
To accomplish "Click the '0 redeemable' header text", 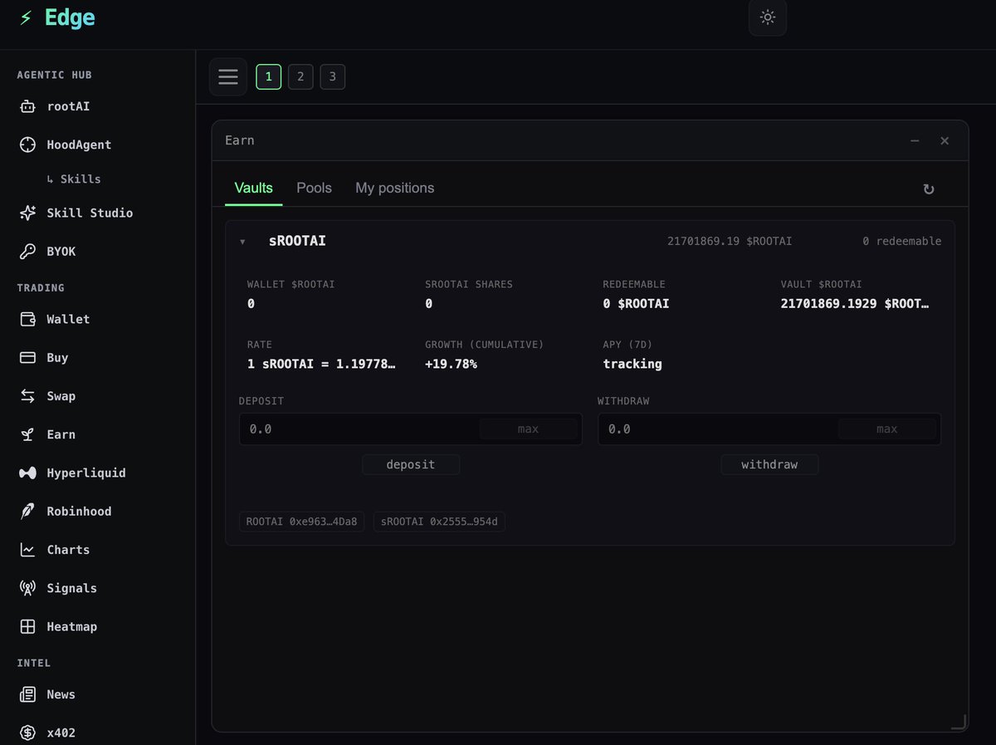I will [902, 241].
